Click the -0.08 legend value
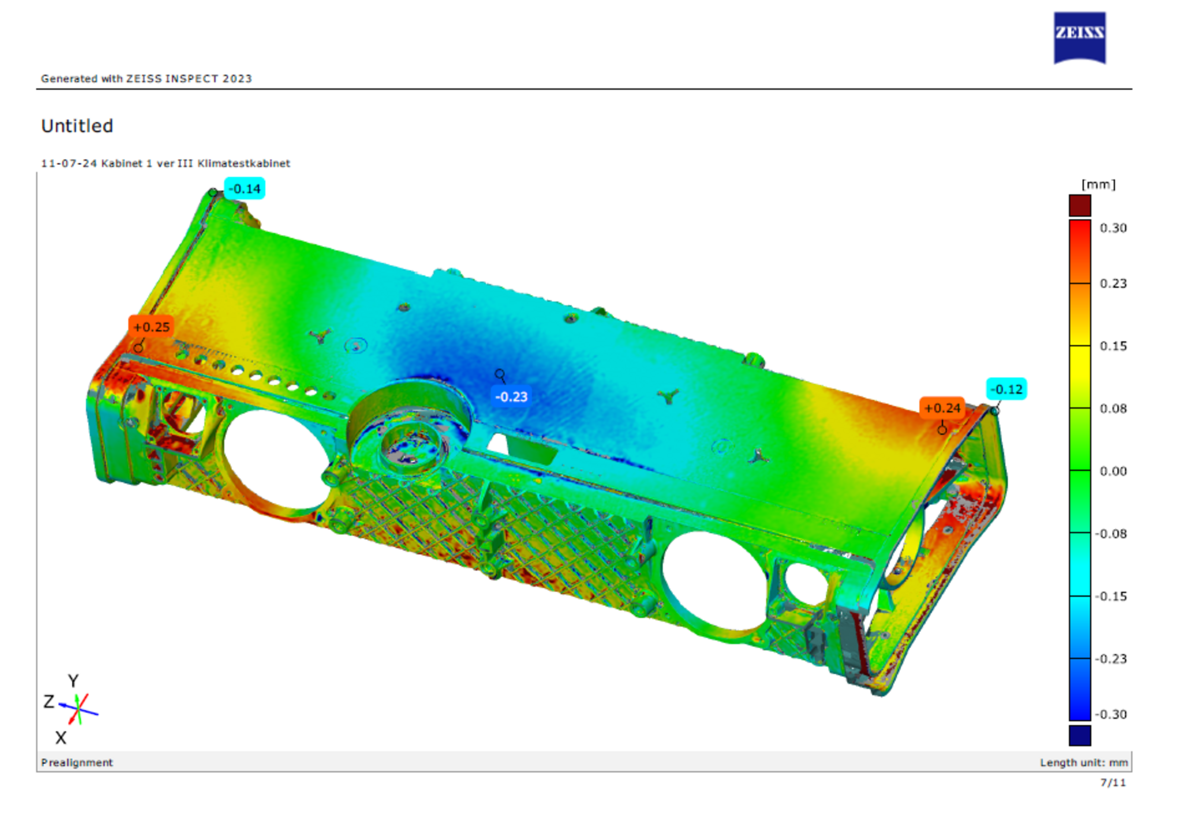1186x816 pixels. [x=1111, y=534]
